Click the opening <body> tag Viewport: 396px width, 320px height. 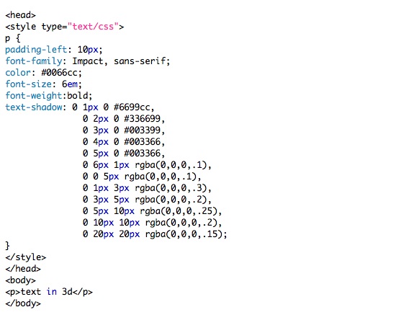click(x=20, y=280)
